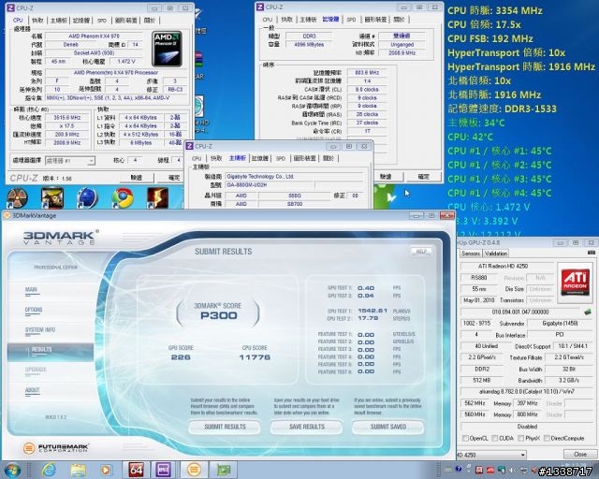Image resolution: width=599 pixels, height=479 pixels.
Task: Open SYSTEM INFO in 3DMark Vantage sidebar
Action: coord(40,329)
